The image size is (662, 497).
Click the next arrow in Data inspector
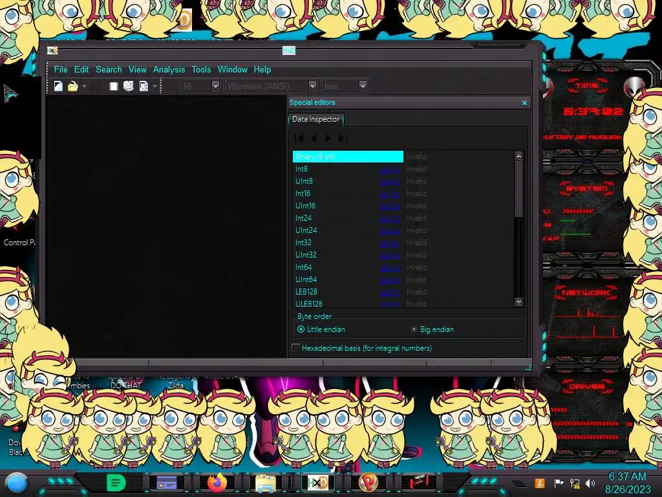(328, 138)
